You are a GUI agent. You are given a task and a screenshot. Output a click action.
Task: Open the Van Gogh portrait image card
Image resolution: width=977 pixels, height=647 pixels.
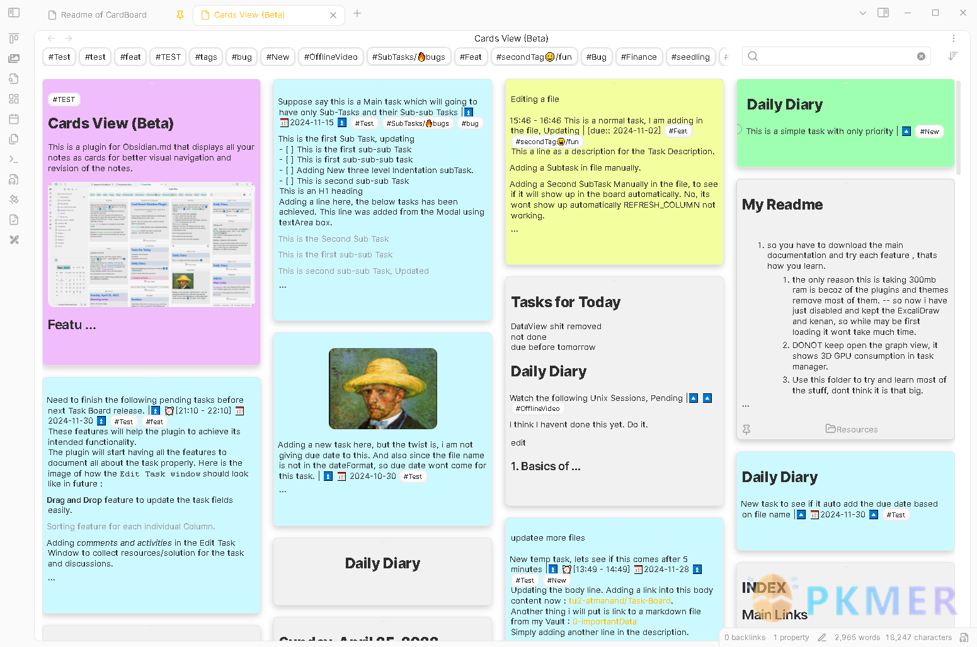(382, 388)
